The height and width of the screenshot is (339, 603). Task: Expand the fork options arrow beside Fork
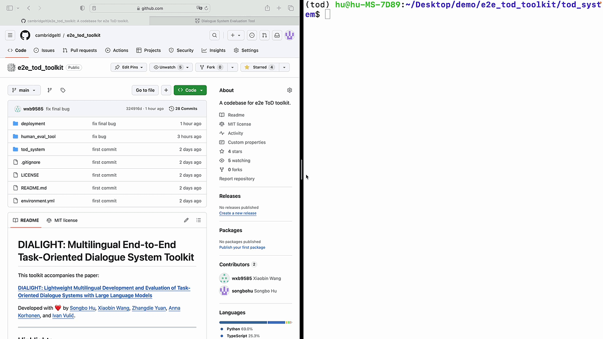[x=233, y=67]
